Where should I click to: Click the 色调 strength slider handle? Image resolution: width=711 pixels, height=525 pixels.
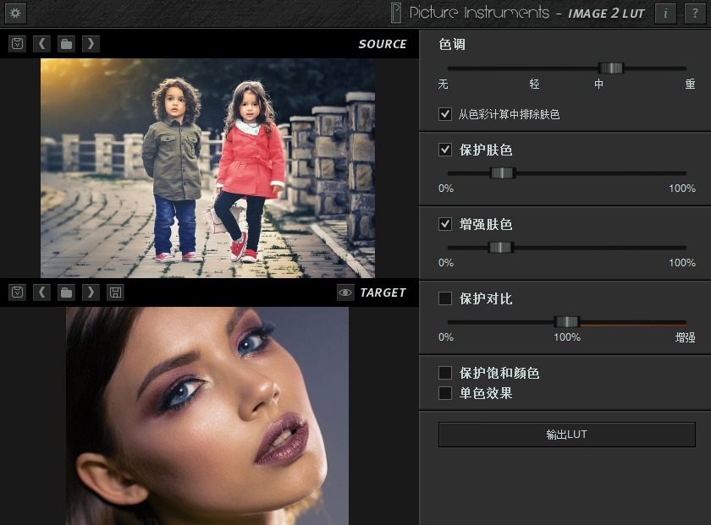(613, 68)
